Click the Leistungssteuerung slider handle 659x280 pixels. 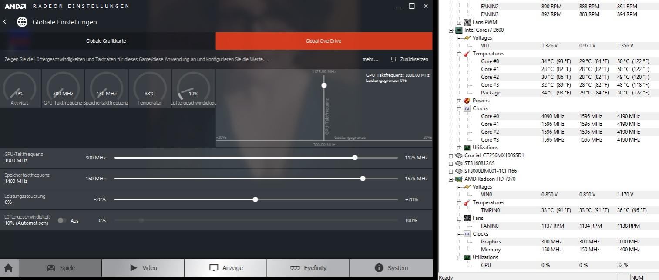[256, 199]
